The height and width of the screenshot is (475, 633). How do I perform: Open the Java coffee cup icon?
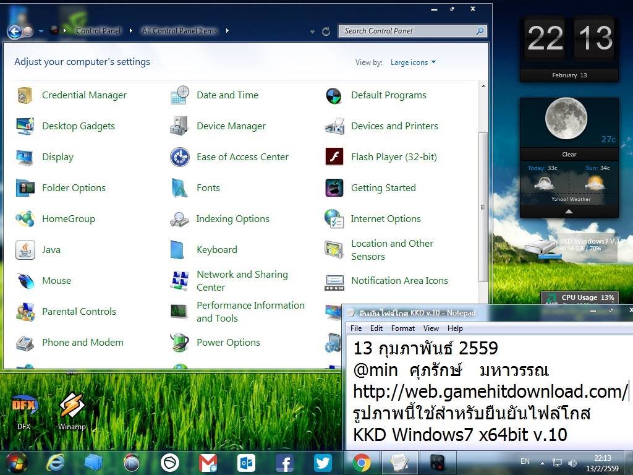pos(25,250)
